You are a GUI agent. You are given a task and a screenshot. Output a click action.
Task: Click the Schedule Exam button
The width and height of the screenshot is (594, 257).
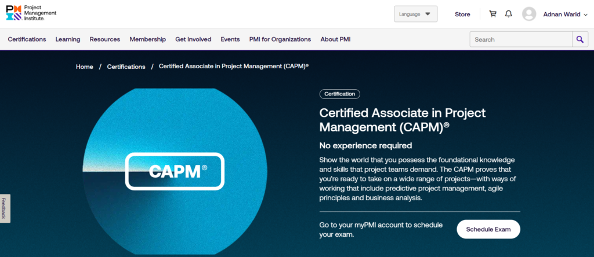[x=488, y=229]
